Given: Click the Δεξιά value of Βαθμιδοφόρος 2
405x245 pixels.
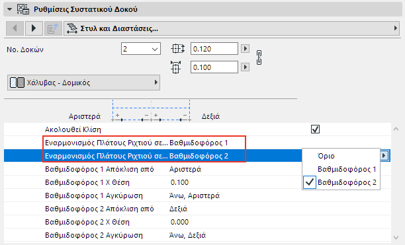Looking at the screenshot, I should (178, 209).
